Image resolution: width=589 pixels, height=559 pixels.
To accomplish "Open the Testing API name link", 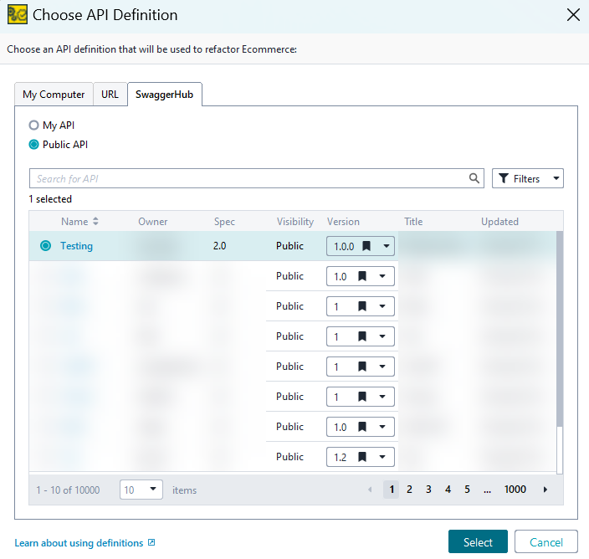I will (77, 246).
